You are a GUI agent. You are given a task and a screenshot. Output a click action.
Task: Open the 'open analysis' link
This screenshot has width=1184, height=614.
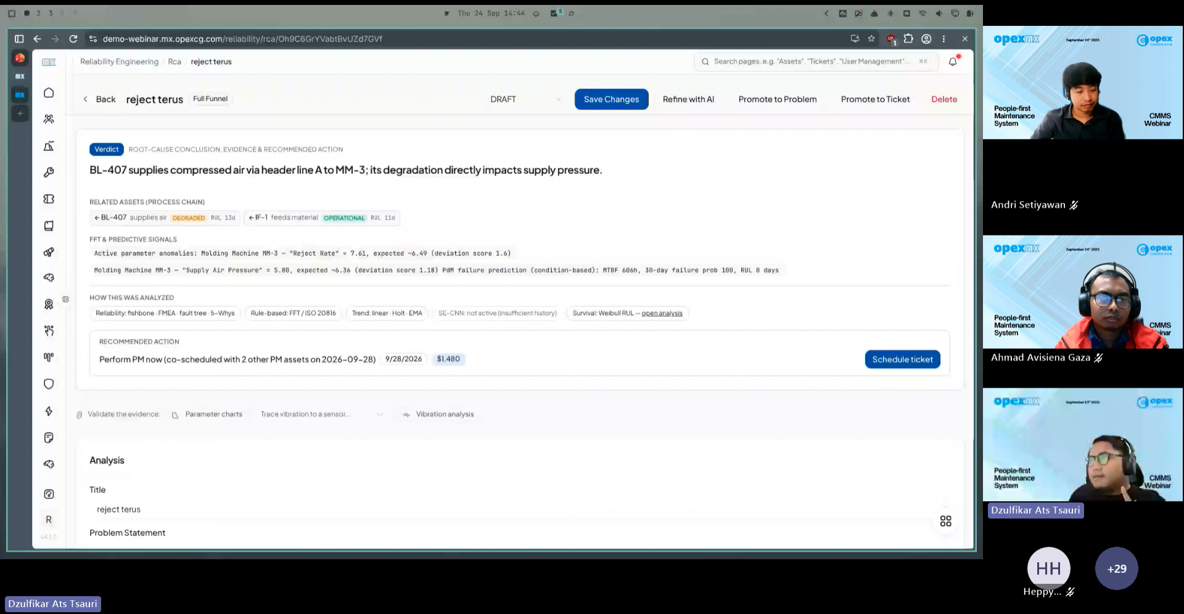pos(662,313)
